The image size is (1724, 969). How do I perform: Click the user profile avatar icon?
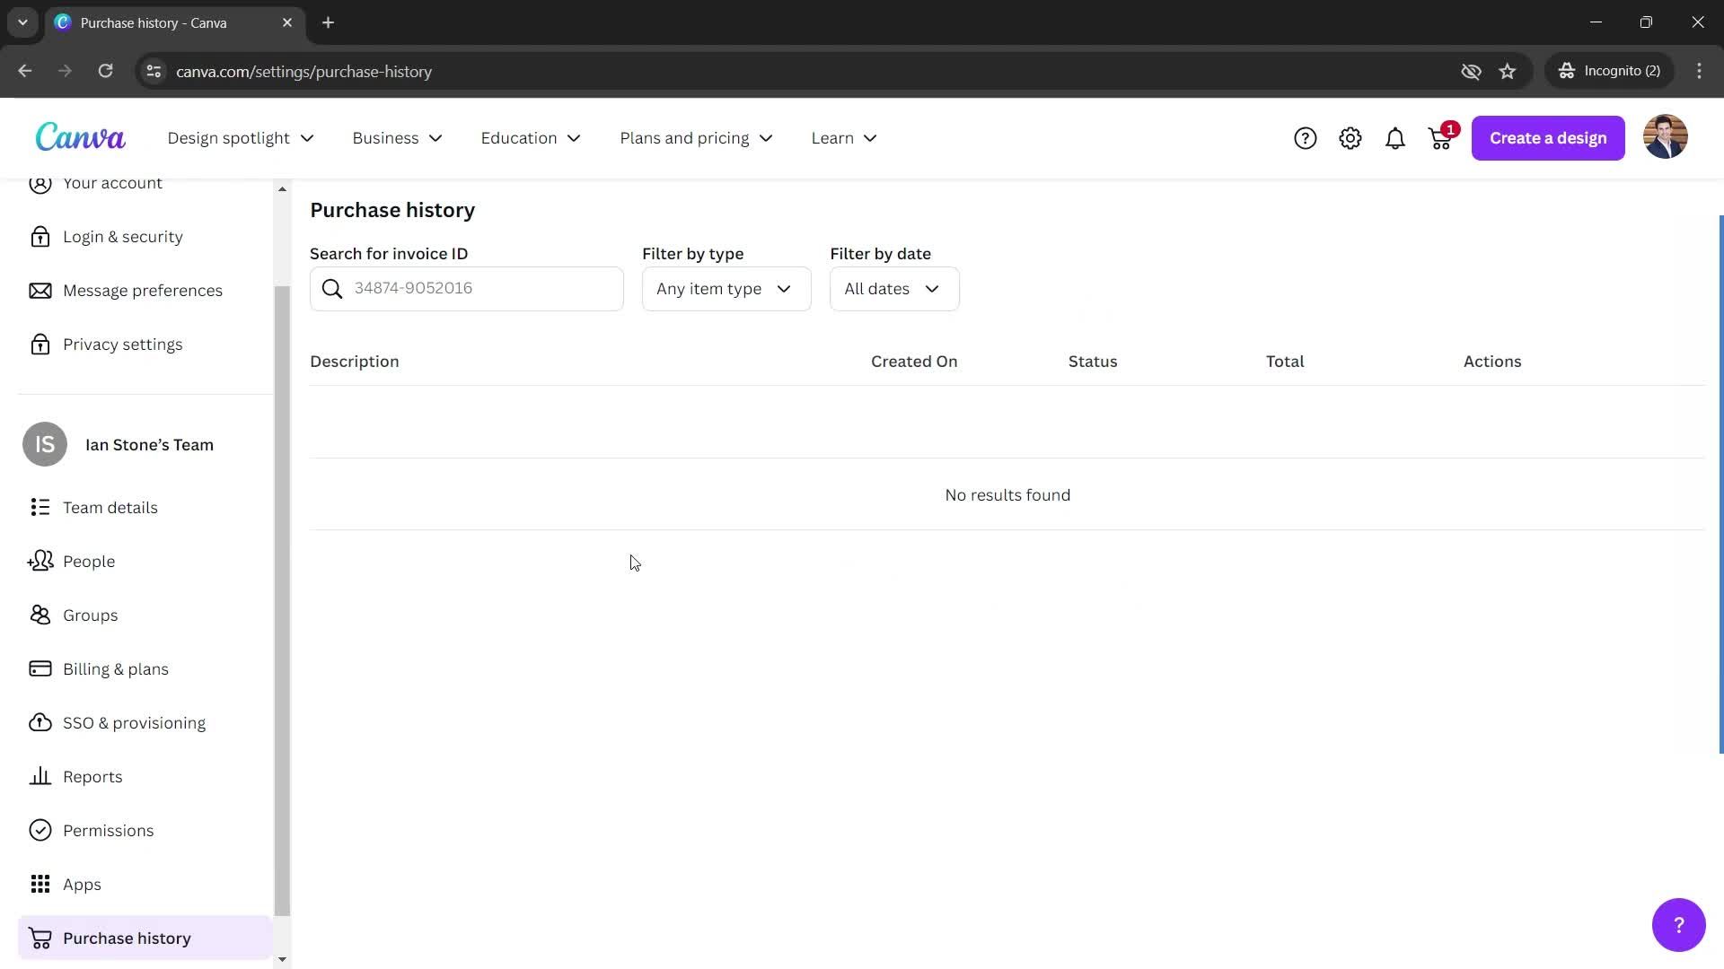[1666, 136]
